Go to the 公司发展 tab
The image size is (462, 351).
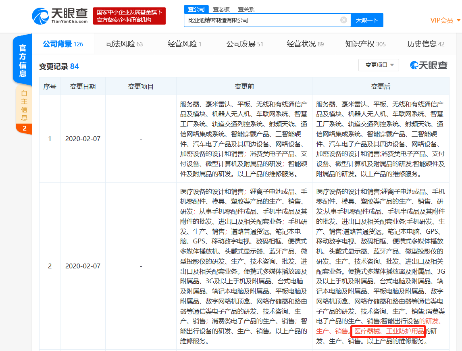(x=244, y=44)
